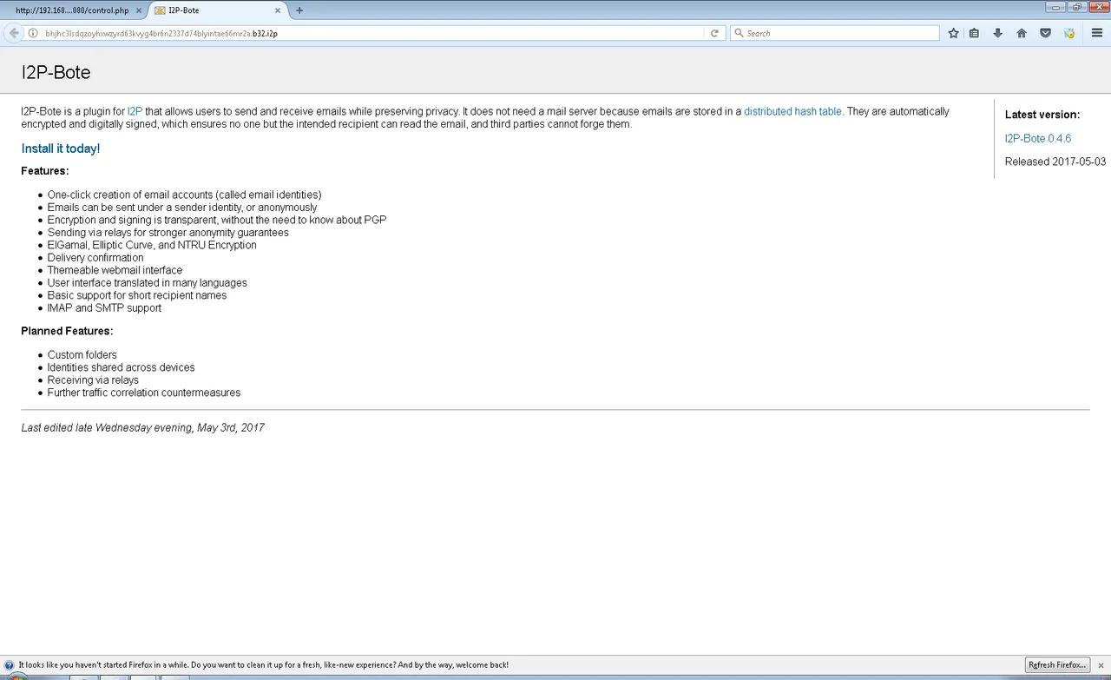Click the question icon in notification bar
The height and width of the screenshot is (680, 1111).
[9, 665]
